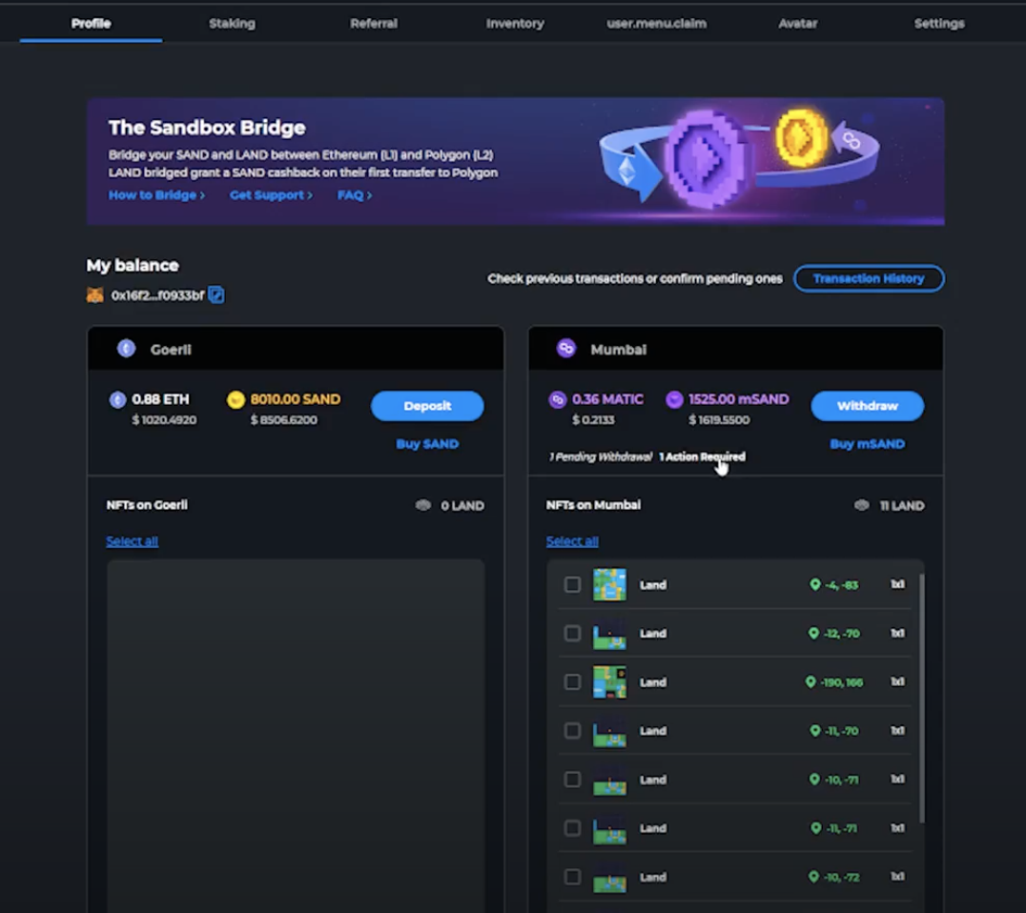Click the MATIC token icon
Screen dimensions: 1026x913
[558, 399]
